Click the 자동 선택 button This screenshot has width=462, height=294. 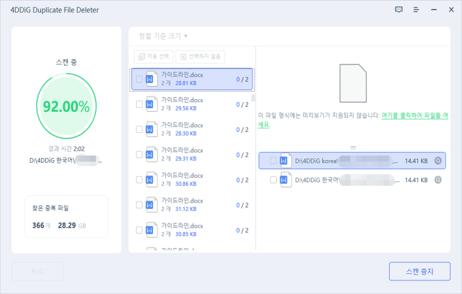[x=153, y=56]
